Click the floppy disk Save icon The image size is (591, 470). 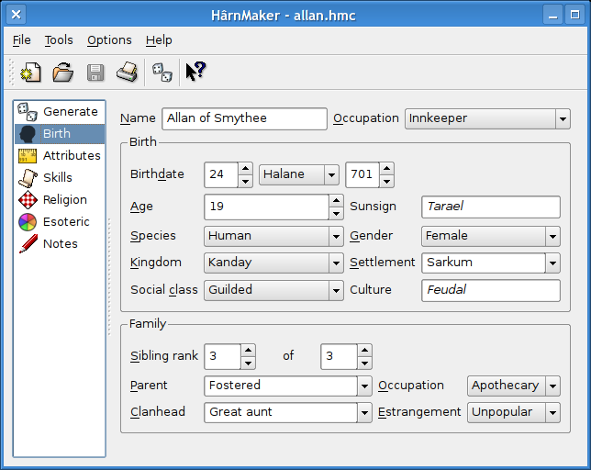(x=95, y=72)
